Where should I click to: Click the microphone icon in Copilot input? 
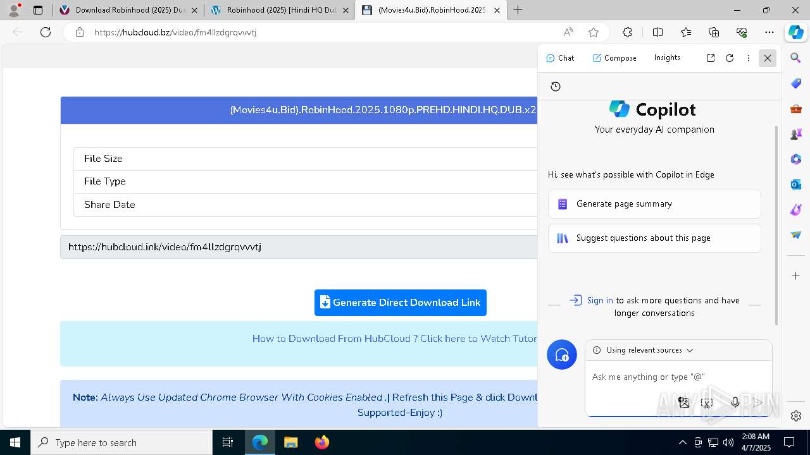(x=735, y=402)
